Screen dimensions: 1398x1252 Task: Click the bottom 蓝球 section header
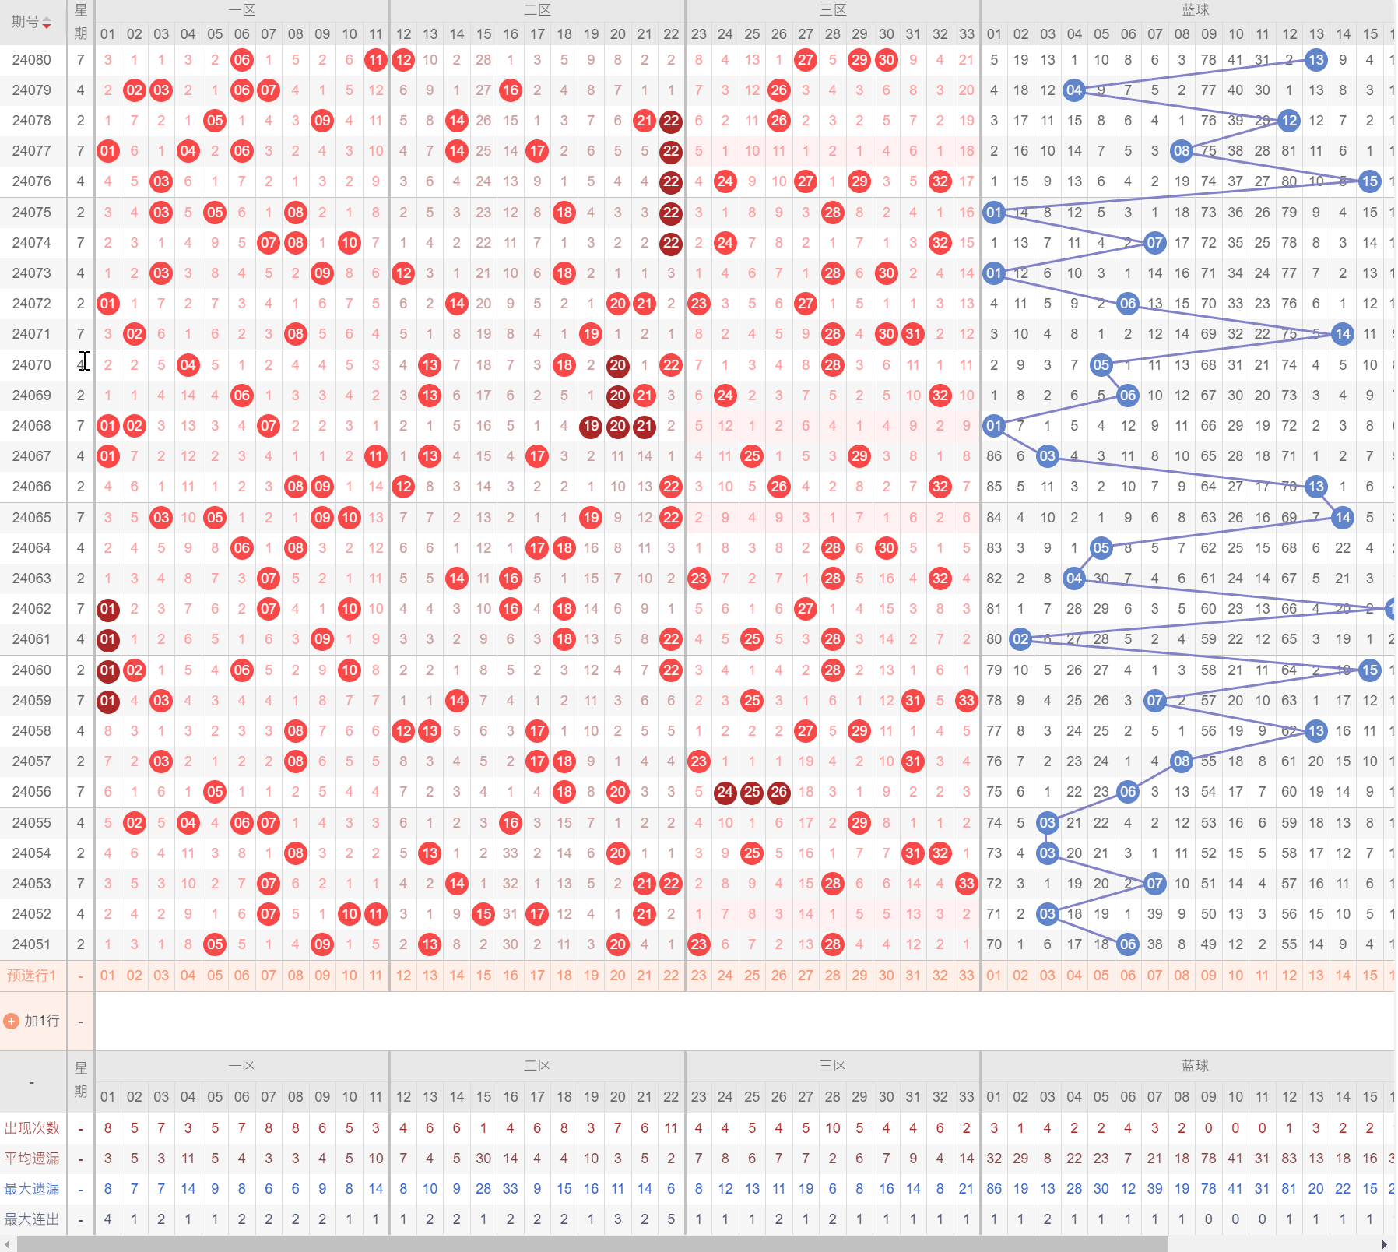tap(1196, 1066)
